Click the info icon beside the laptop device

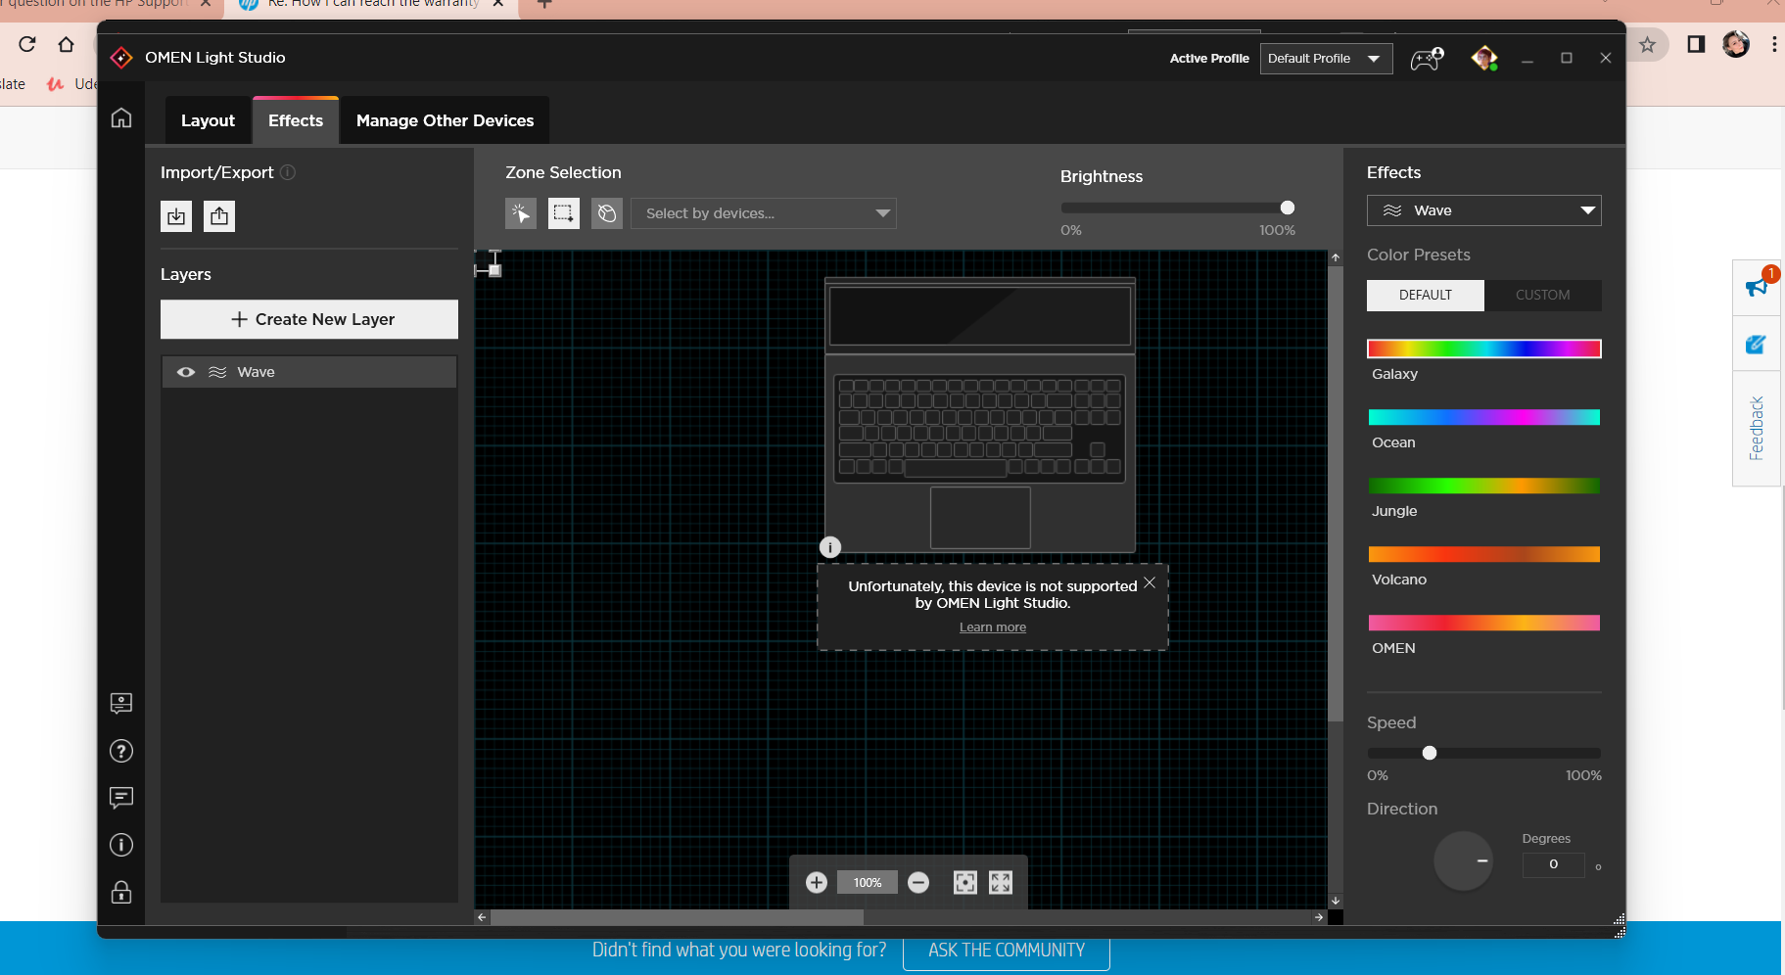pyautogui.click(x=830, y=547)
